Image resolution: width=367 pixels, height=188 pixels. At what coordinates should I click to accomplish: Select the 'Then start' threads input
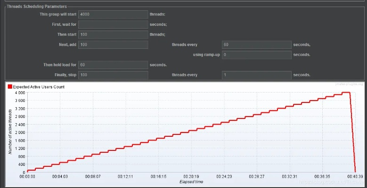113,34
